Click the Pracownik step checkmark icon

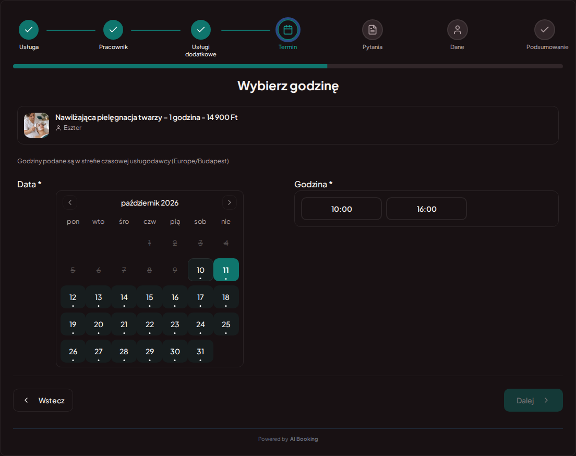pyautogui.click(x=113, y=30)
